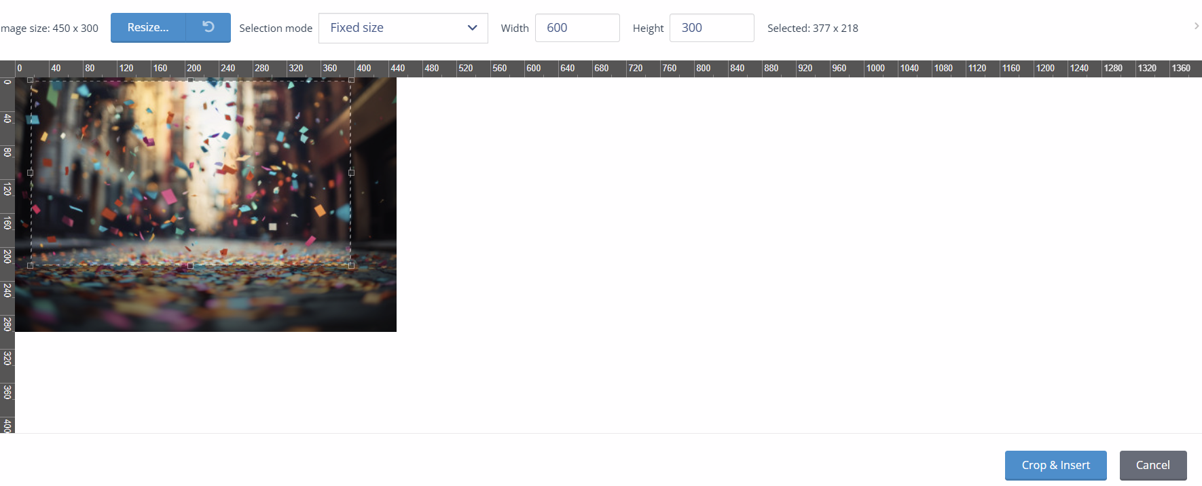The width and height of the screenshot is (1202, 486).
Task: Expand the Fixed size selection mode dropdown
Action: 403,28
